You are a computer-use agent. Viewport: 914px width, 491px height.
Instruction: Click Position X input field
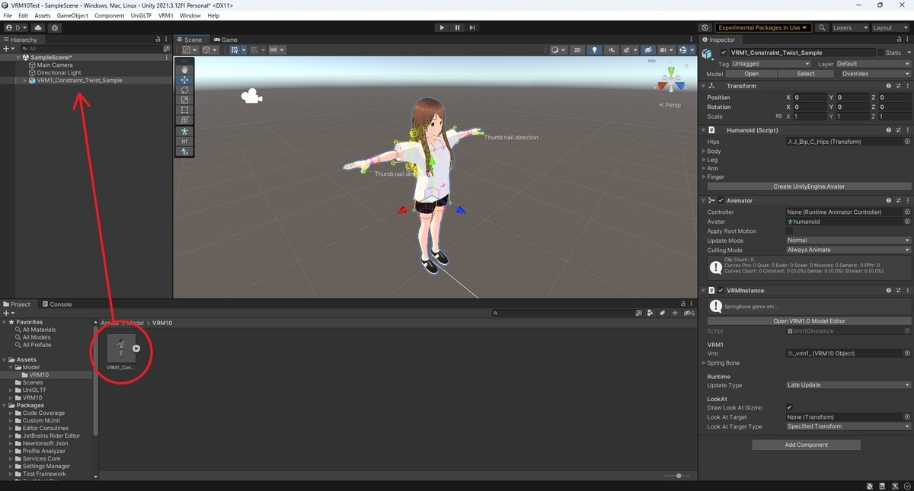click(x=810, y=97)
